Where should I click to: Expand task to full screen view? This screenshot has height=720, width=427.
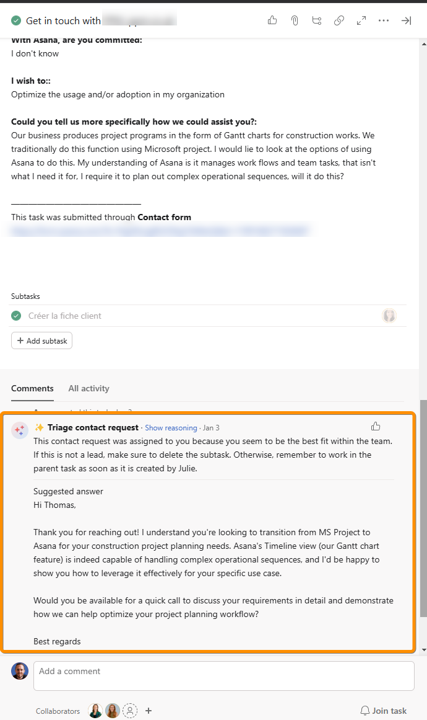[361, 20]
